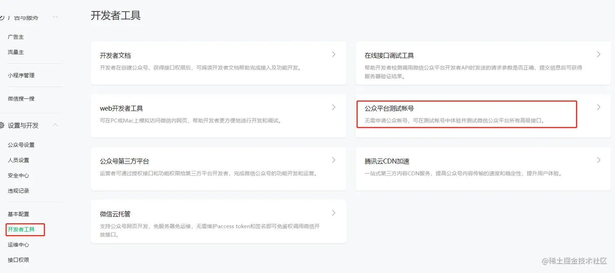Click description 无需申请公众帐号 text
Screen dimensions: 615x273
[455, 120]
